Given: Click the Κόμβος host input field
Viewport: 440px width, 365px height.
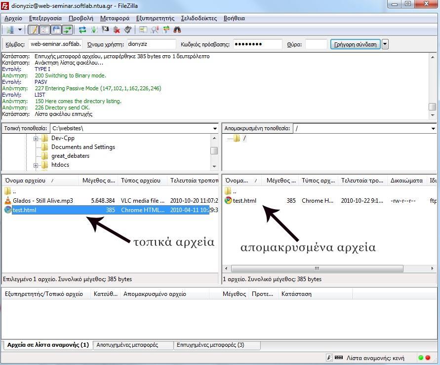Looking at the screenshot, I should click(x=55, y=44).
